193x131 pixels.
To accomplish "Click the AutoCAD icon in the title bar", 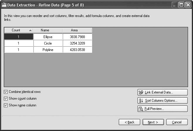I will tap(4, 5).
